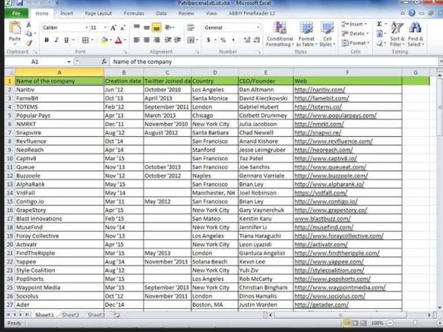Select column D header
443x332 pixels.
[x=215, y=73]
